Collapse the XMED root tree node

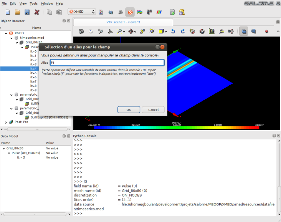tap(6, 33)
